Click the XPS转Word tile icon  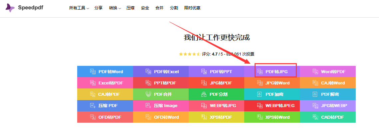pos(260,117)
